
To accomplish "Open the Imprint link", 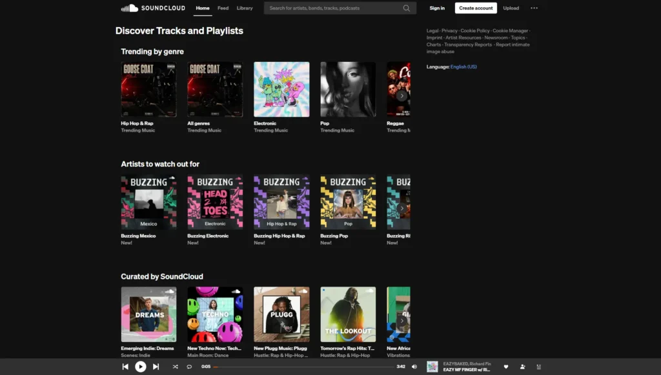I will click(x=434, y=37).
